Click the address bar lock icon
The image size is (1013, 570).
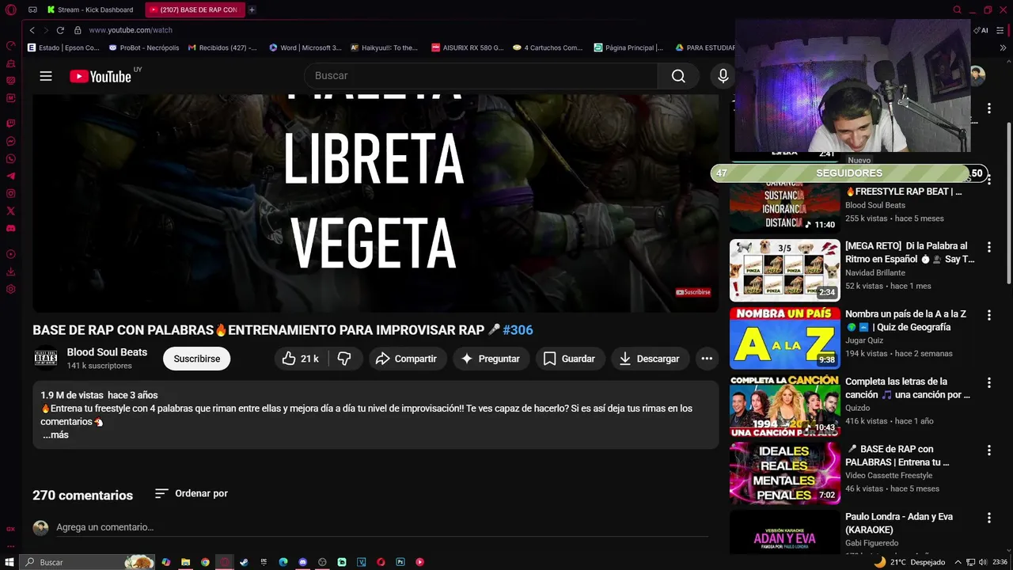78,30
